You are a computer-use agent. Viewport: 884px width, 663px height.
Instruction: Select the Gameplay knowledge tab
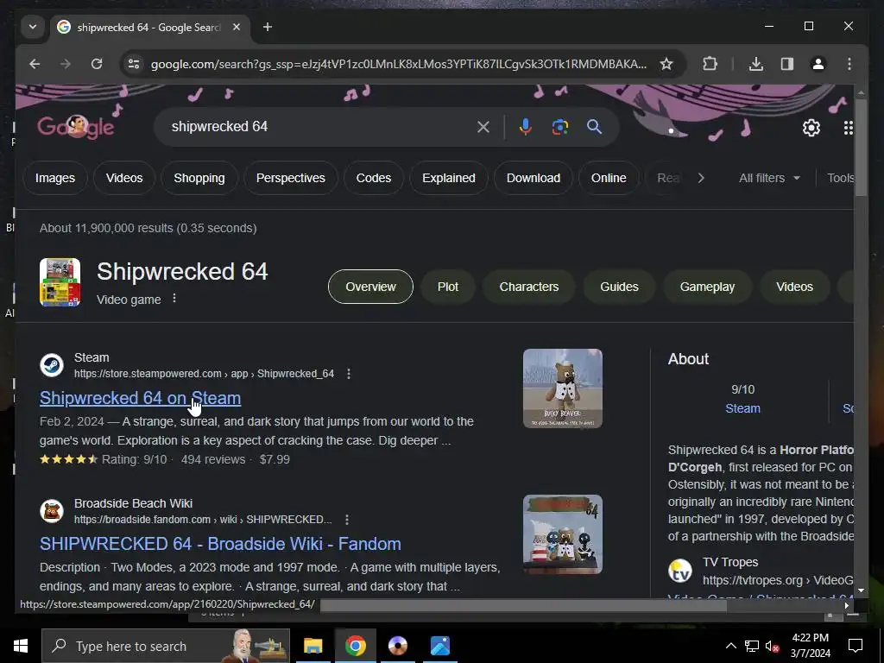click(x=707, y=287)
